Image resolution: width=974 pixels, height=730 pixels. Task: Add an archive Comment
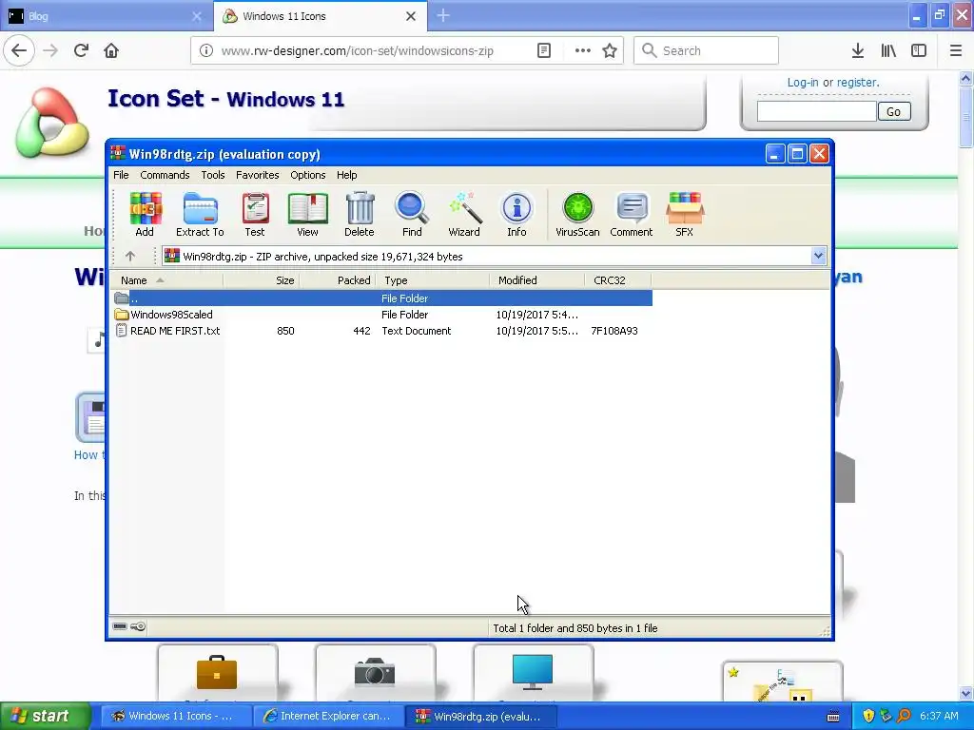point(632,214)
